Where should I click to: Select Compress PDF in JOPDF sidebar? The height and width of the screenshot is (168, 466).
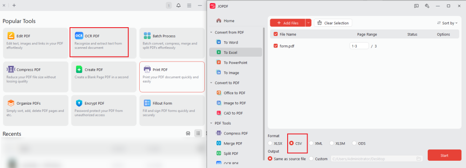[236, 133]
